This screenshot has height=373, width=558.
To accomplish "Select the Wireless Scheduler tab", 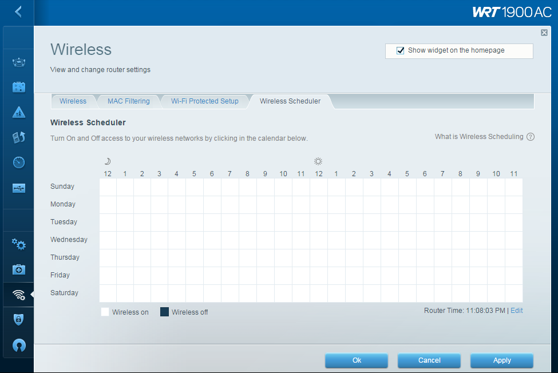I will point(290,101).
